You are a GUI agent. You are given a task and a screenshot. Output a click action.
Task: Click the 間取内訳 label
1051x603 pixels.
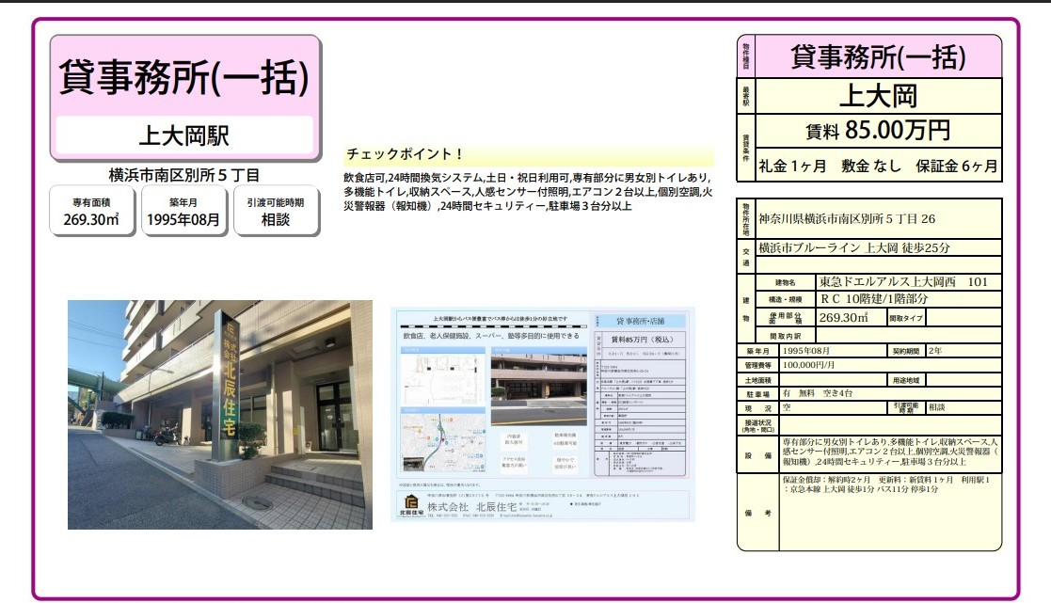[785, 336]
